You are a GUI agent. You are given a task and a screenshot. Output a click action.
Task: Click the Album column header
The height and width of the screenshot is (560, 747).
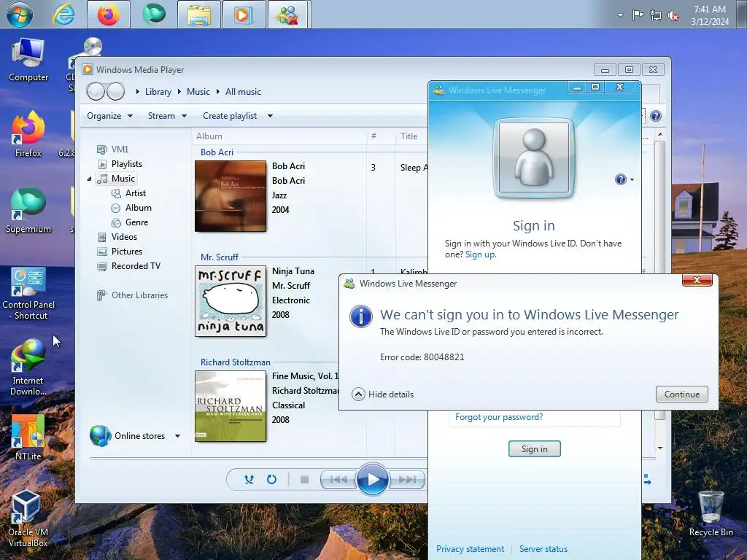209,136
